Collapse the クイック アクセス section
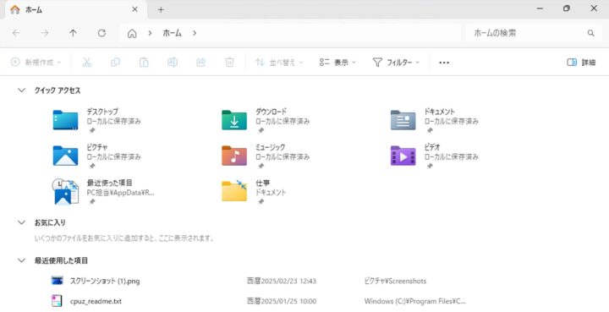Screen dimensions: 609x312 click(x=21, y=90)
